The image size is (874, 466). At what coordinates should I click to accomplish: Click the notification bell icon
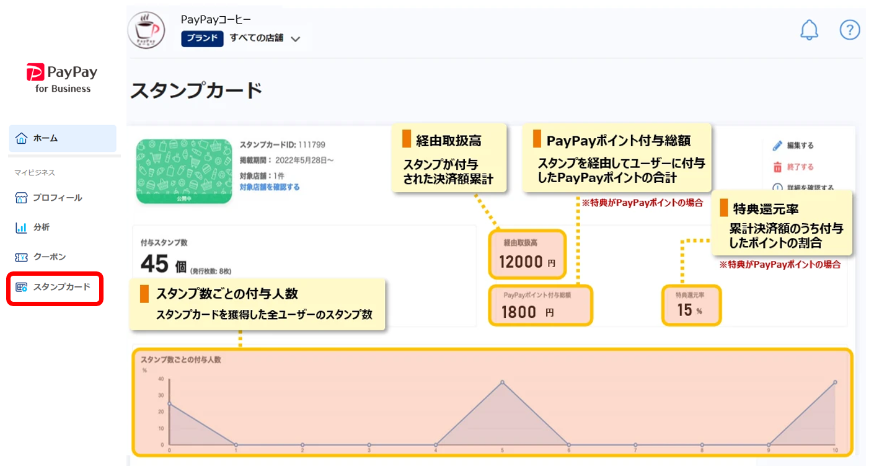click(809, 30)
